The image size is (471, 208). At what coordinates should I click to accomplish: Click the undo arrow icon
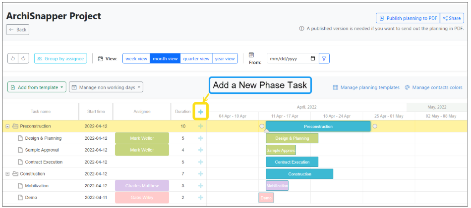13,59
